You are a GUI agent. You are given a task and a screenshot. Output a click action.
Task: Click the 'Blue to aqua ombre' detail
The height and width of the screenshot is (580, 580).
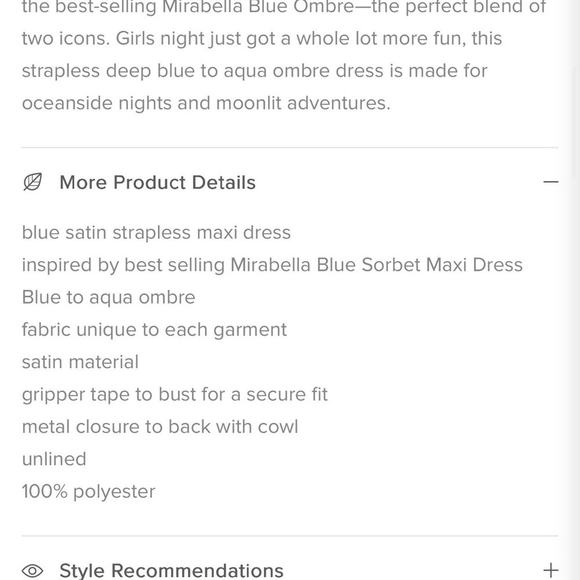[x=108, y=298]
